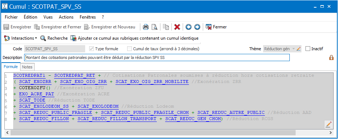Click the EXO_ACRE_PAT link
This screenshot has width=338, height=139.
coord(37,94)
